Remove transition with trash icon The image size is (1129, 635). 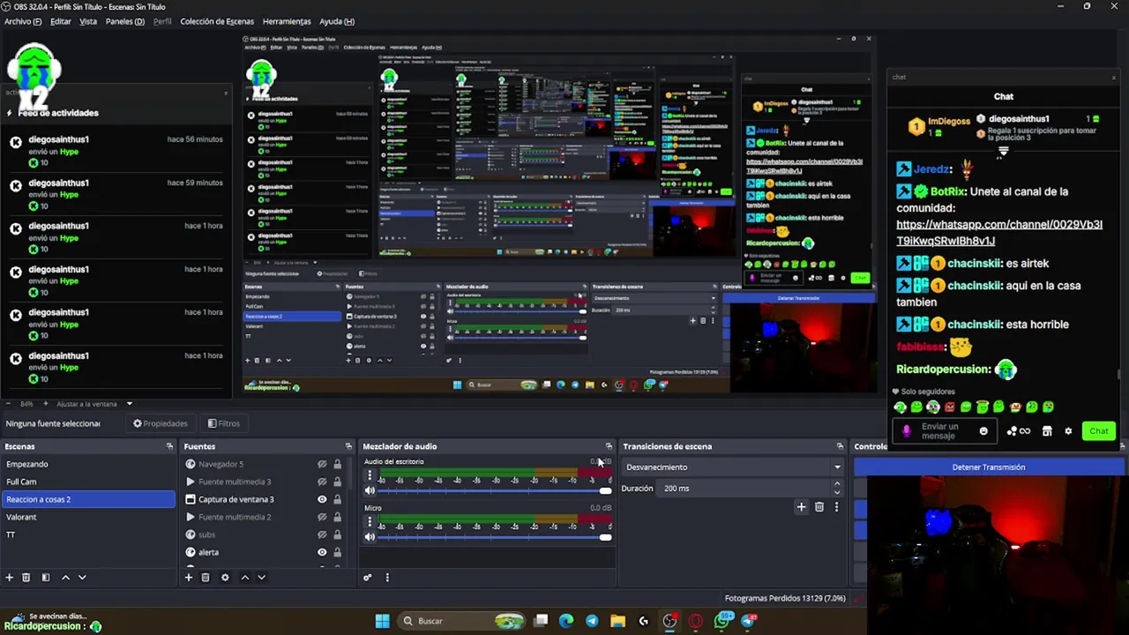click(819, 507)
